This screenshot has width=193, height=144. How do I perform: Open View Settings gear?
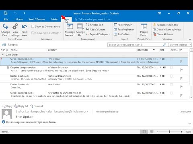pyautogui.click(x=15, y=30)
